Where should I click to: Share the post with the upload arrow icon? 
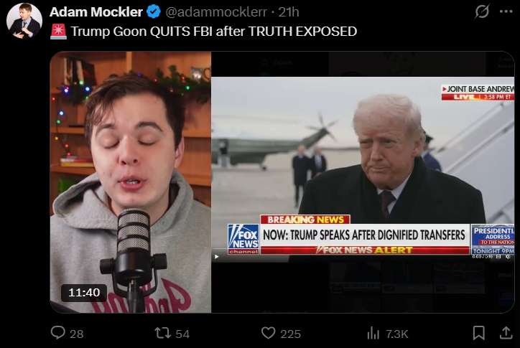point(506,333)
